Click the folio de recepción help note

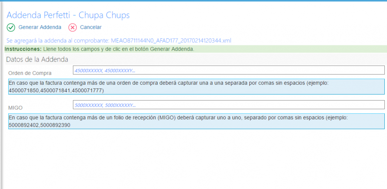[x=196, y=121]
